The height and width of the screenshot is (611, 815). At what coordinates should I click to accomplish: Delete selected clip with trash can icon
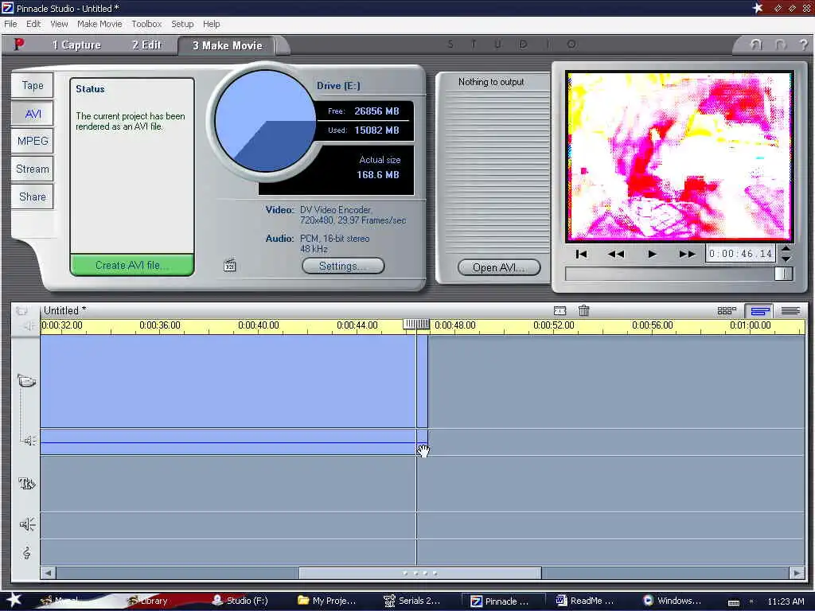[583, 311]
